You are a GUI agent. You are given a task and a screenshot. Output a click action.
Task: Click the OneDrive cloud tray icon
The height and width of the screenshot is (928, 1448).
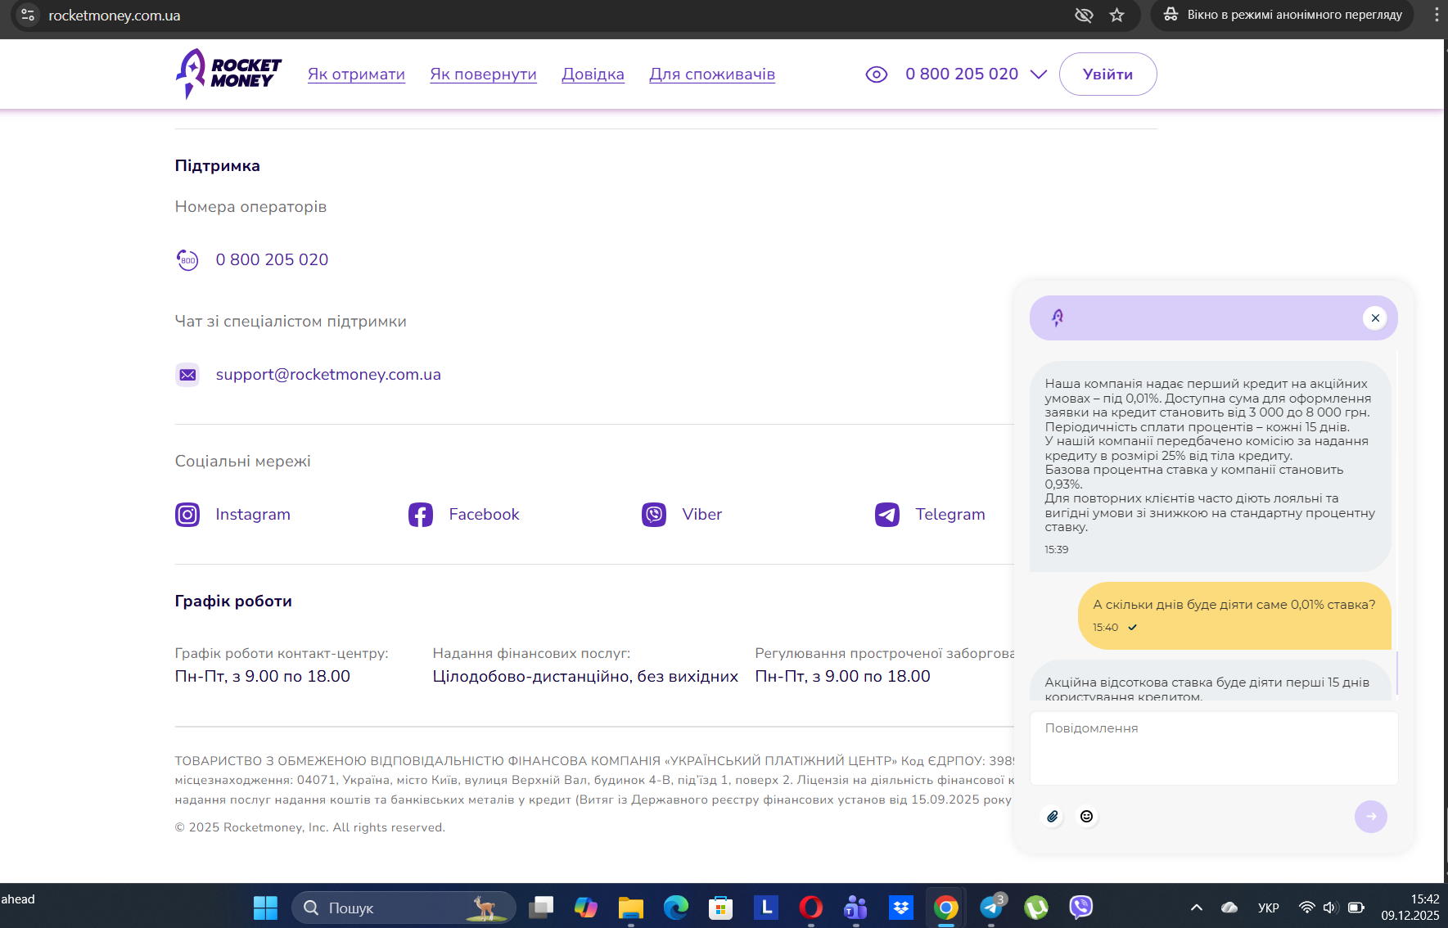[x=1229, y=908]
